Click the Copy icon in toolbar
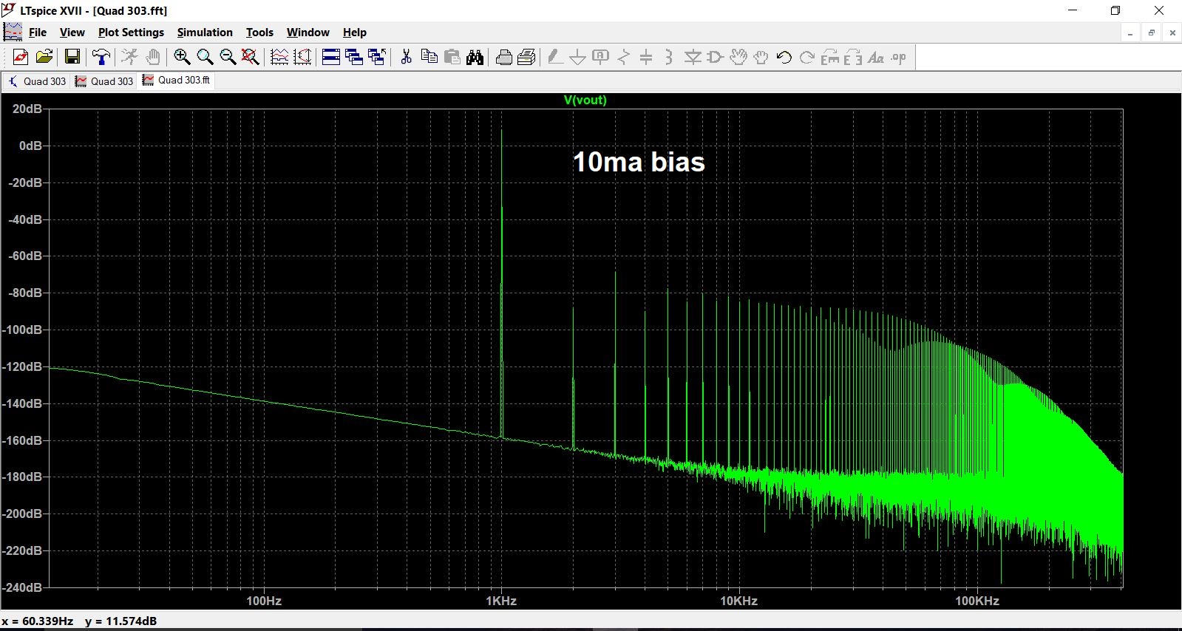The image size is (1182, 631). tap(429, 57)
